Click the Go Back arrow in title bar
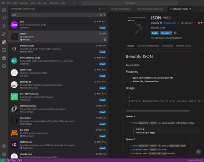204x162 pixels. [x=74, y=3]
